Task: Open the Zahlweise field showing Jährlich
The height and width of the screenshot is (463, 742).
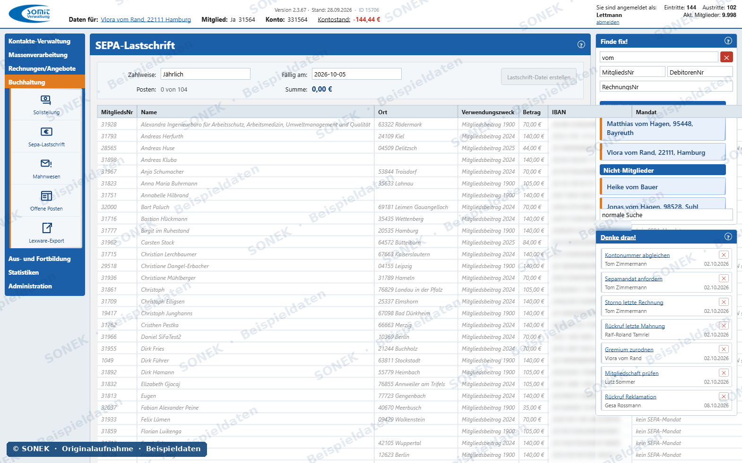Action: coord(206,74)
